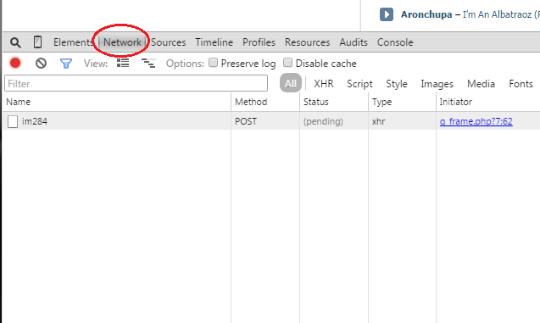This screenshot has height=323, width=540.
Task: Enable the Disable cache checkbox
Action: [x=287, y=63]
